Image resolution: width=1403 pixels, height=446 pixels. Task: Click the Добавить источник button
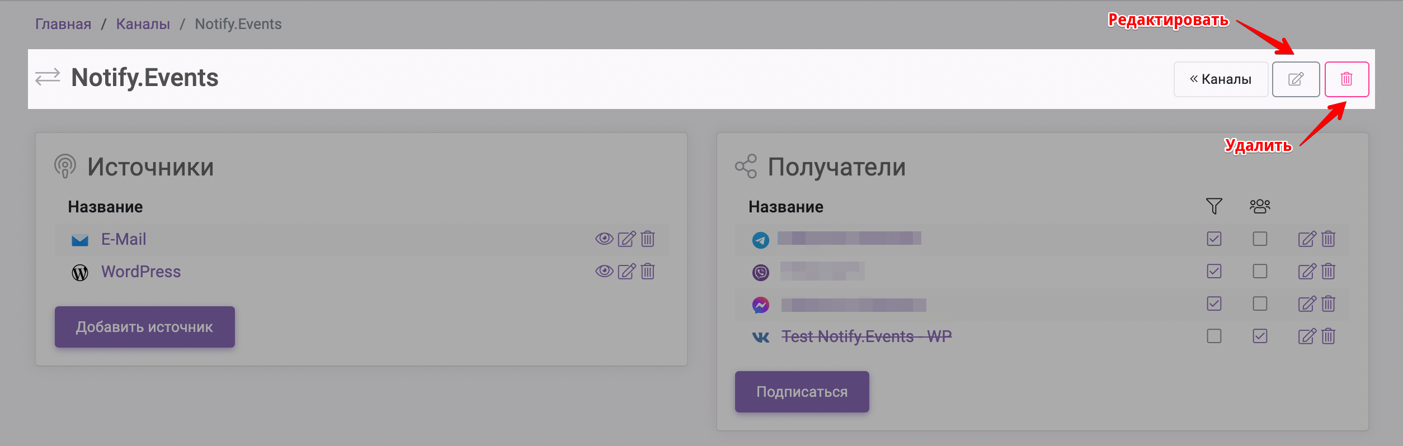click(x=145, y=327)
